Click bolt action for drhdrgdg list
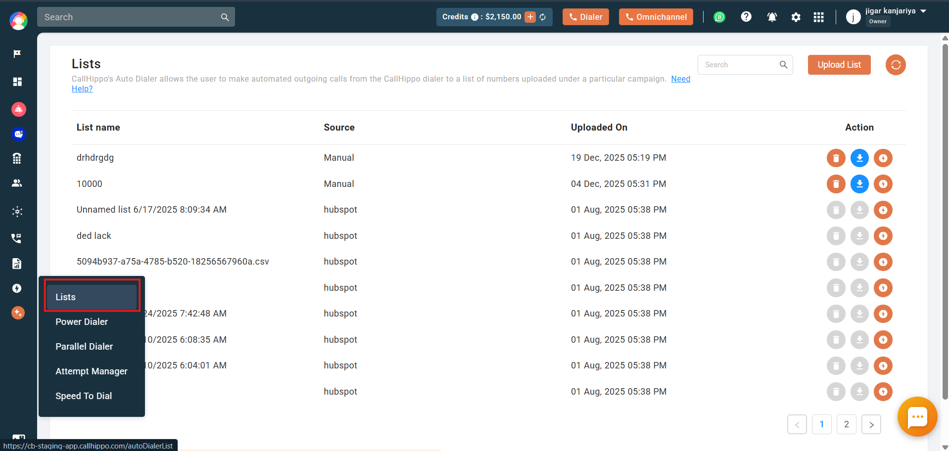This screenshot has width=949, height=451. (883, 158)
